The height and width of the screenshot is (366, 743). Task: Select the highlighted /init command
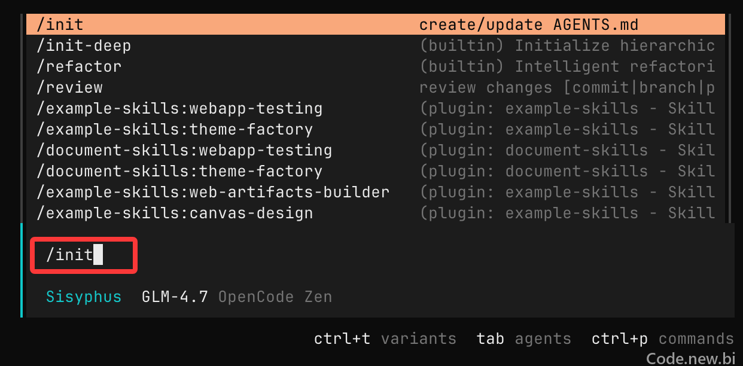click(376, 25)
